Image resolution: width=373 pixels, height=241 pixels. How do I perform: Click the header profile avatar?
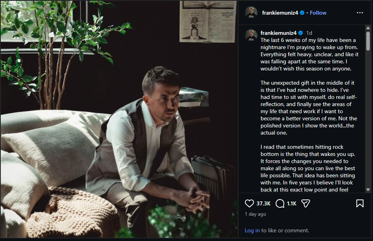tap(251, 13)
